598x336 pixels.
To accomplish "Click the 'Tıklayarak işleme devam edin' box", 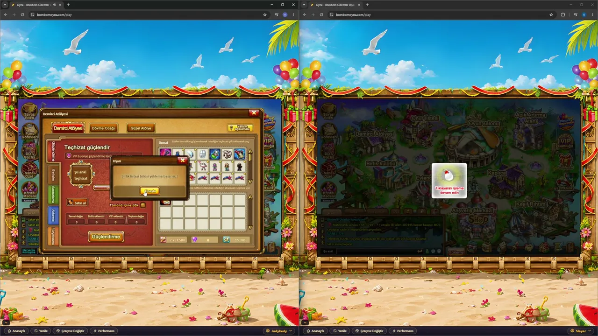I will pos(449,181).
